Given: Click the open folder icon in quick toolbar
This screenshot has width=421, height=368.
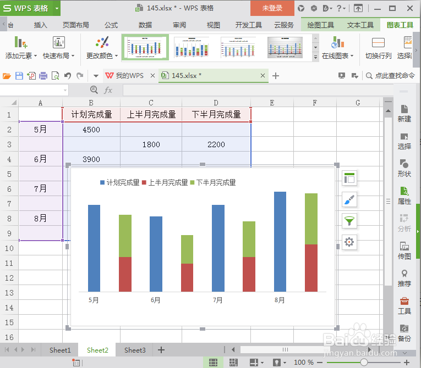Looking at the screenshot, I should [x=7, y=76].
